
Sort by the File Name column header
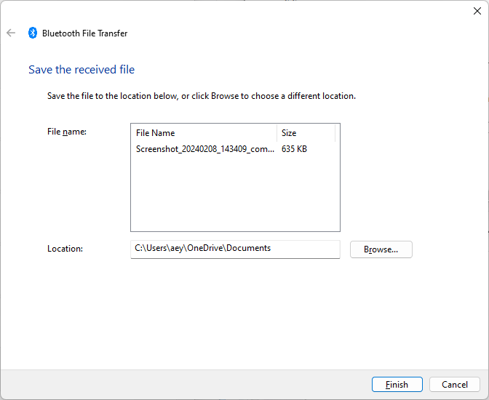(x=204, y=133)
